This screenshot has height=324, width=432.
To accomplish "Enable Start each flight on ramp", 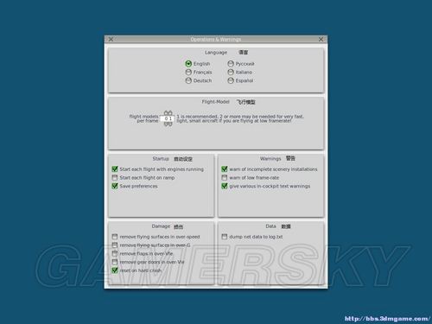I will point(115,178).
